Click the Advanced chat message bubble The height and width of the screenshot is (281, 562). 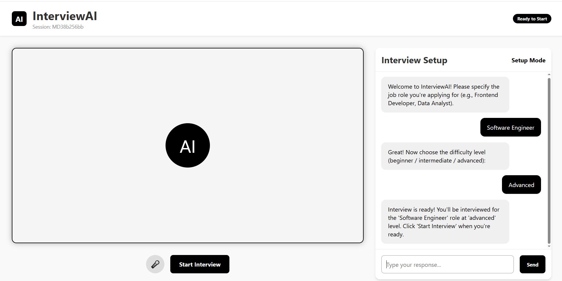pos(521,185)
